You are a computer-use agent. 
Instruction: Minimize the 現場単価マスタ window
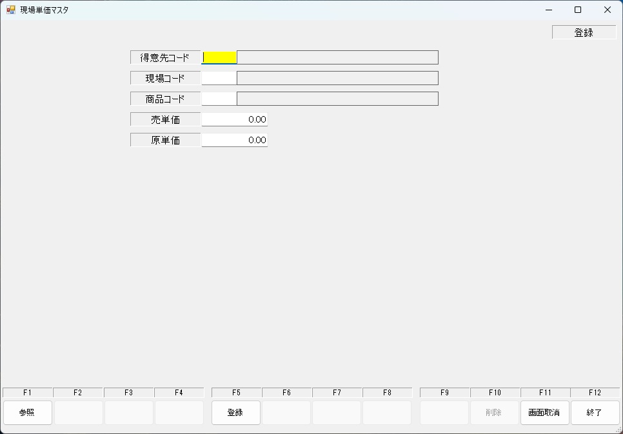(549, 10)
